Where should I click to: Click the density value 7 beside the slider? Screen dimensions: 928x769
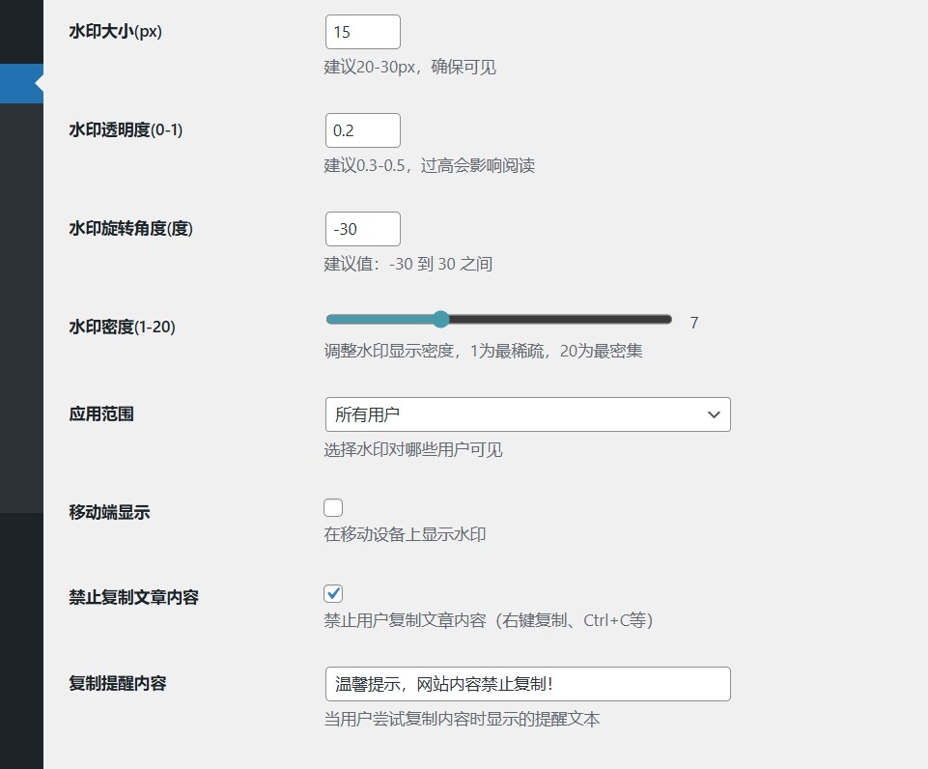[x=693, y=323]
